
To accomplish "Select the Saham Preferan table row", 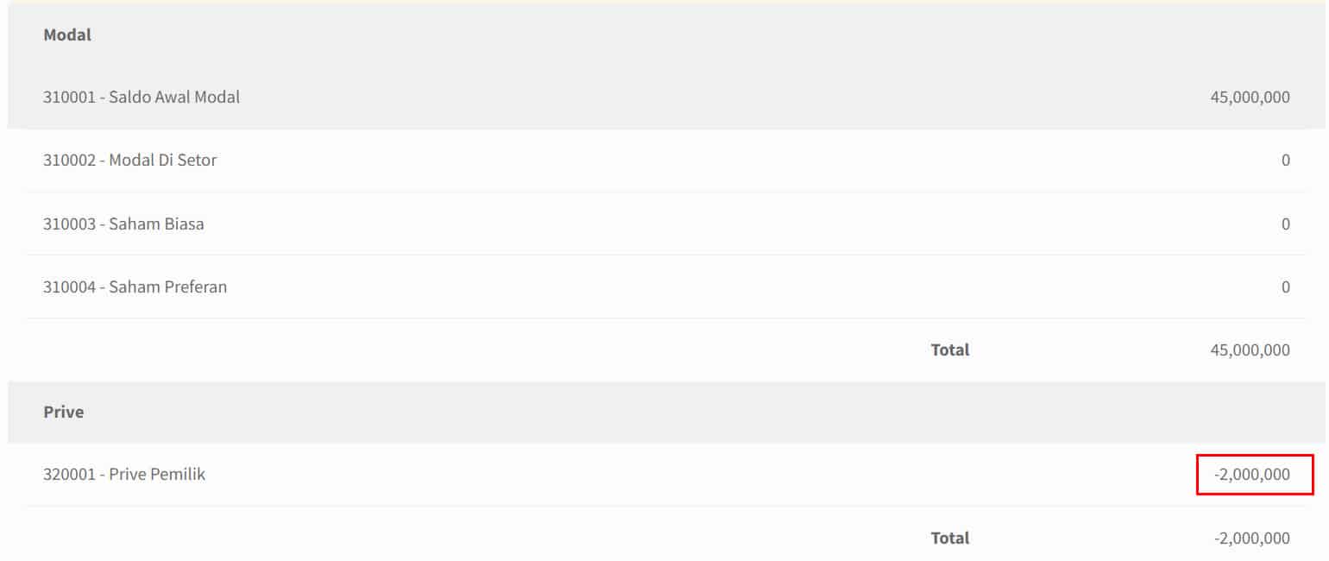I will (666, 287).
